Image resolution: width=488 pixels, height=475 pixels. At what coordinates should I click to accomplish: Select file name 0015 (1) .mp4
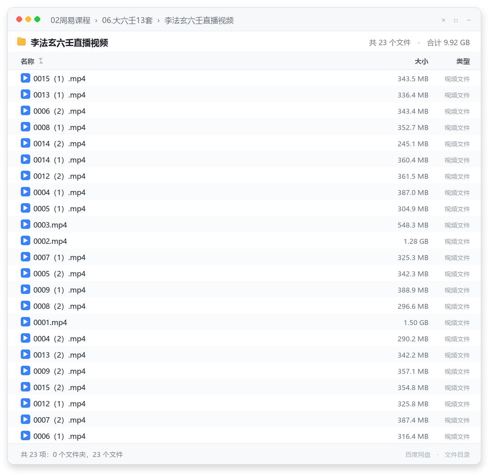click(60, 79)
